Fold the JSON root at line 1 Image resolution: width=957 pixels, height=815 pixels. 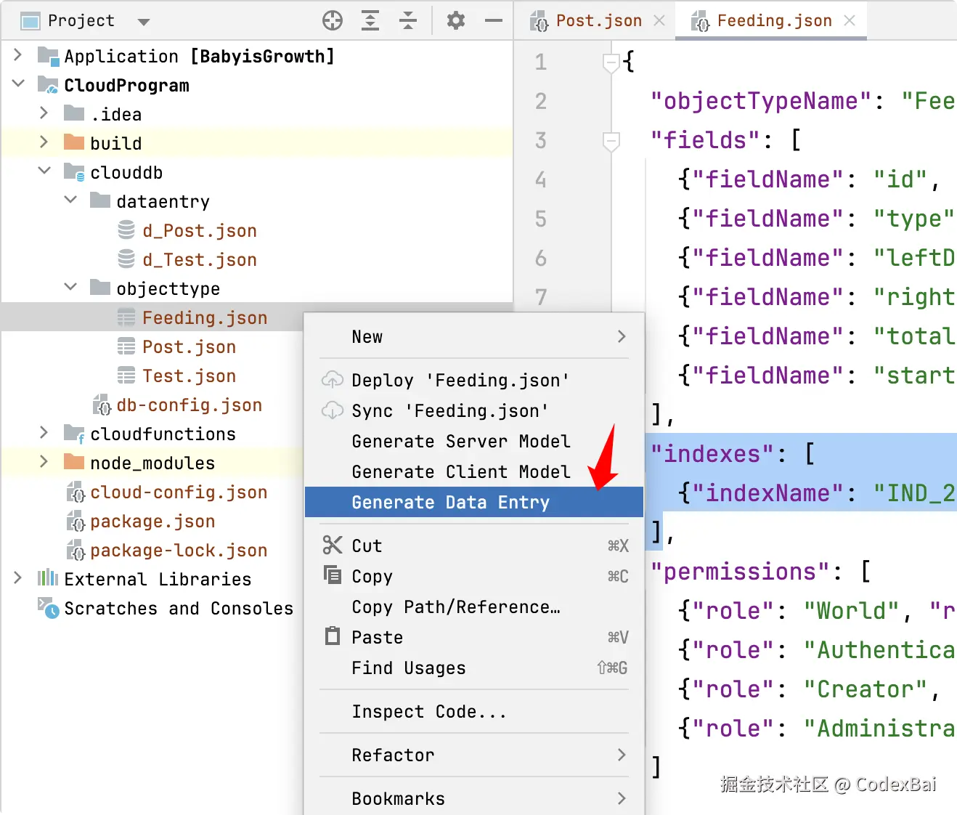coord(611,62)
